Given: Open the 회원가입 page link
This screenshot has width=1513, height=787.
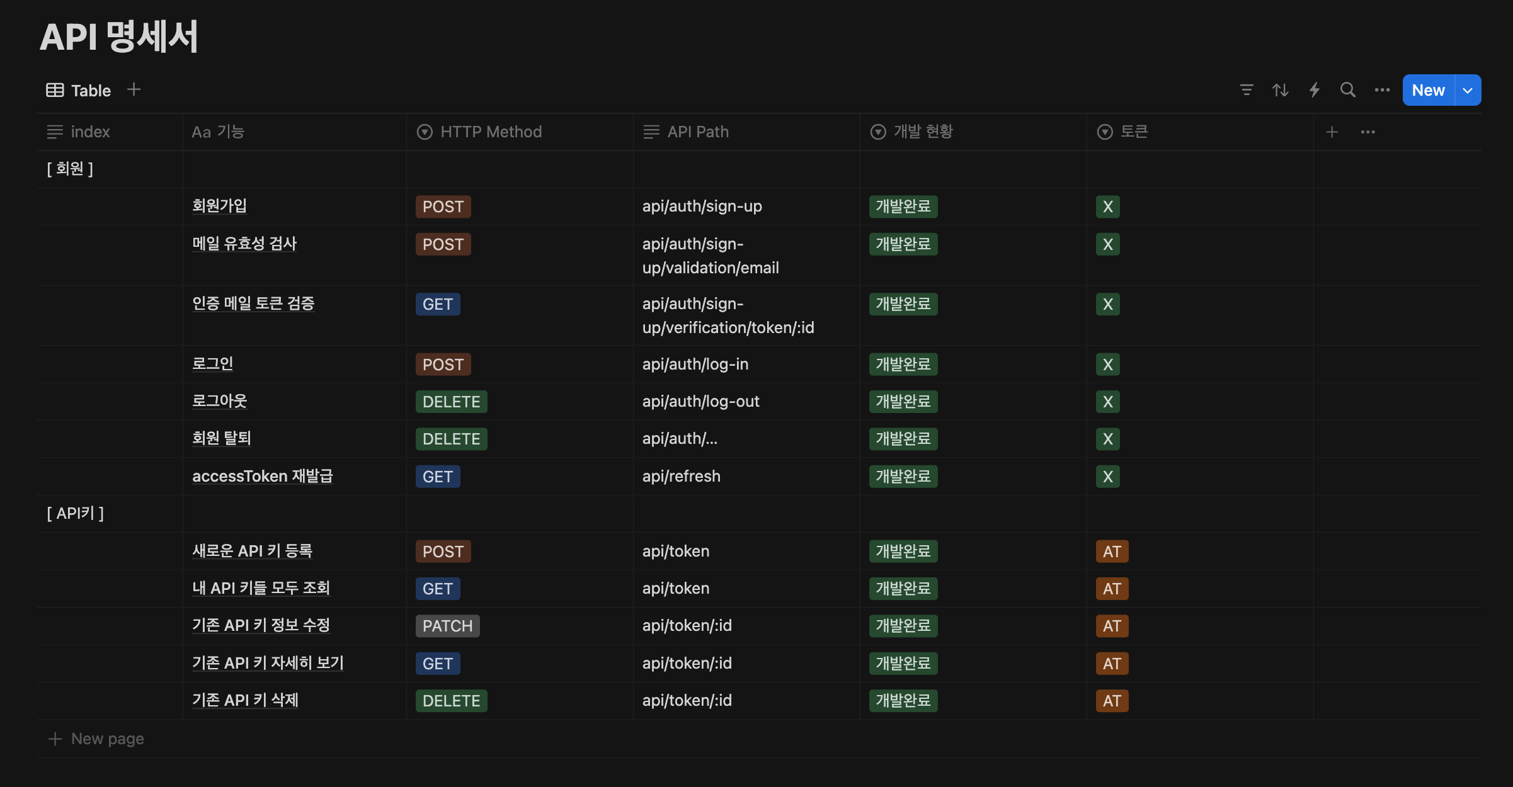Looking at the screenshot, I should pos(219,206).
